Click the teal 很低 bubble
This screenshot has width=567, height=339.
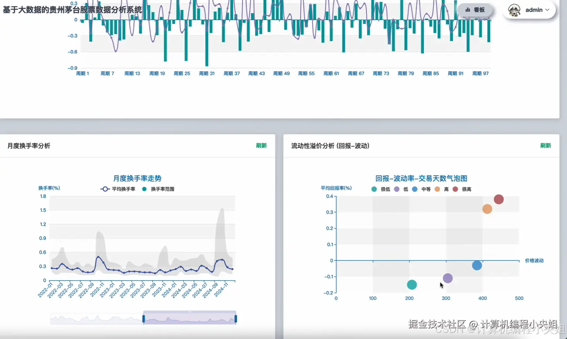(x=412, y=285)
